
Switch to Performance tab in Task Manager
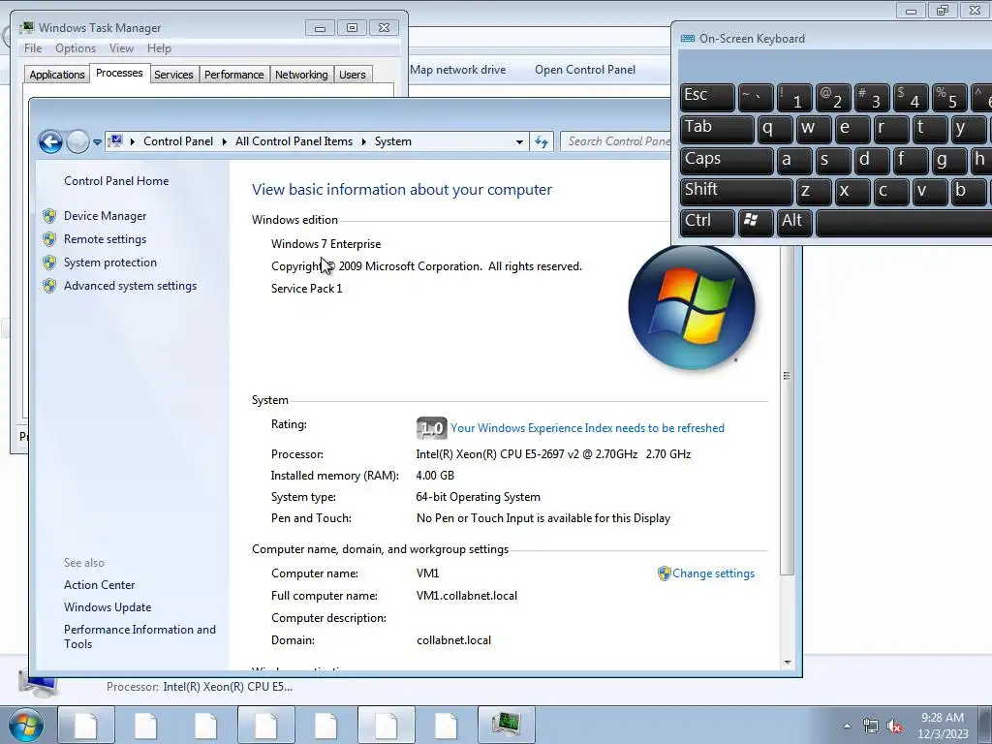coord(234,75)
